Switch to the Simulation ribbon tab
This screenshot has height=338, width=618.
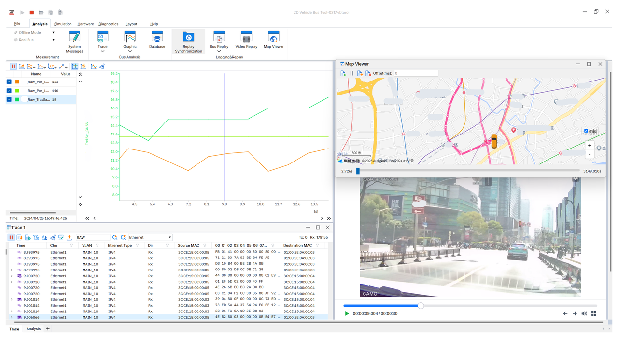63,24
